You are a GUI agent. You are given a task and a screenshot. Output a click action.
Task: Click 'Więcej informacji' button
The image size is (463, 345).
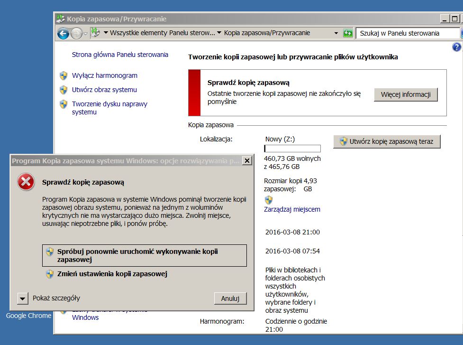(x=406, y=94)
